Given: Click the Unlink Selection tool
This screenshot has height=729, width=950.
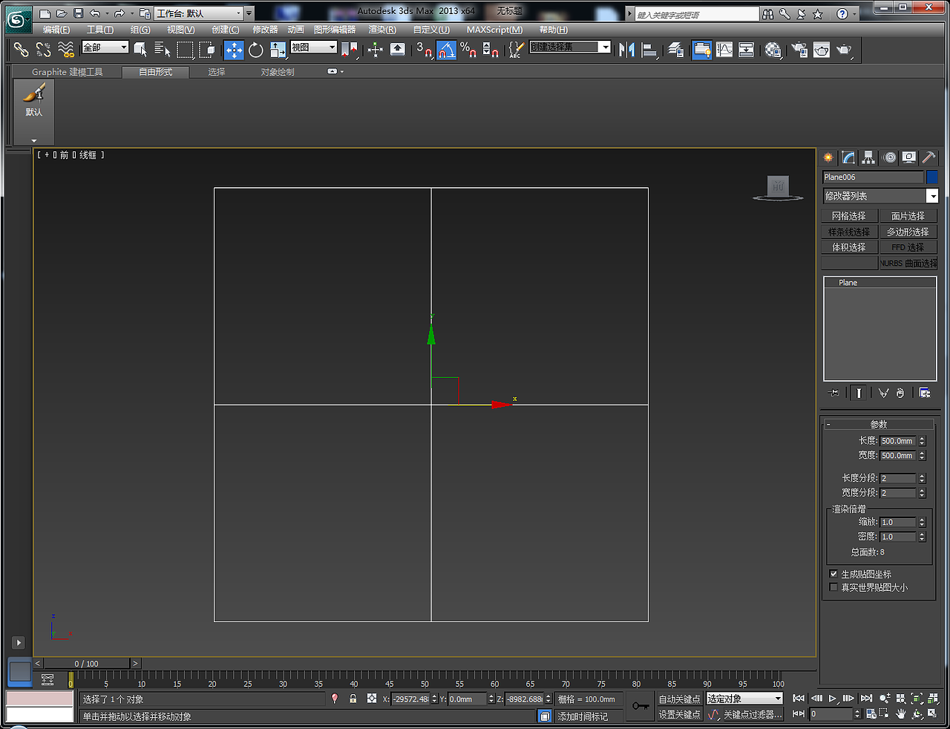Looking at the screenshot, I should point(44,50).
